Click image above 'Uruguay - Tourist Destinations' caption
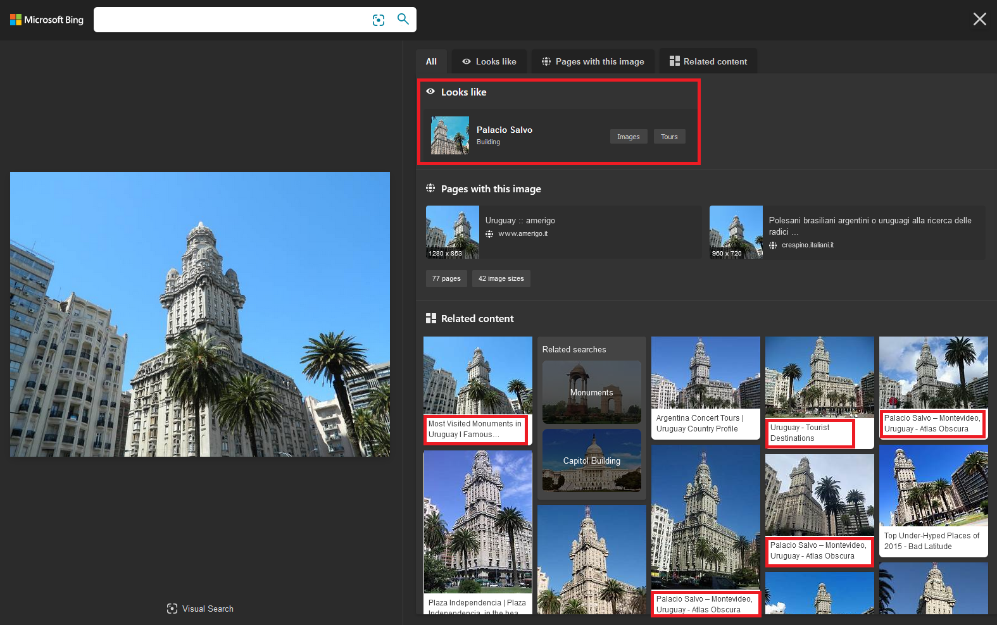The width and height of the screenshot is (997, 625). click(x=820, y=377)
